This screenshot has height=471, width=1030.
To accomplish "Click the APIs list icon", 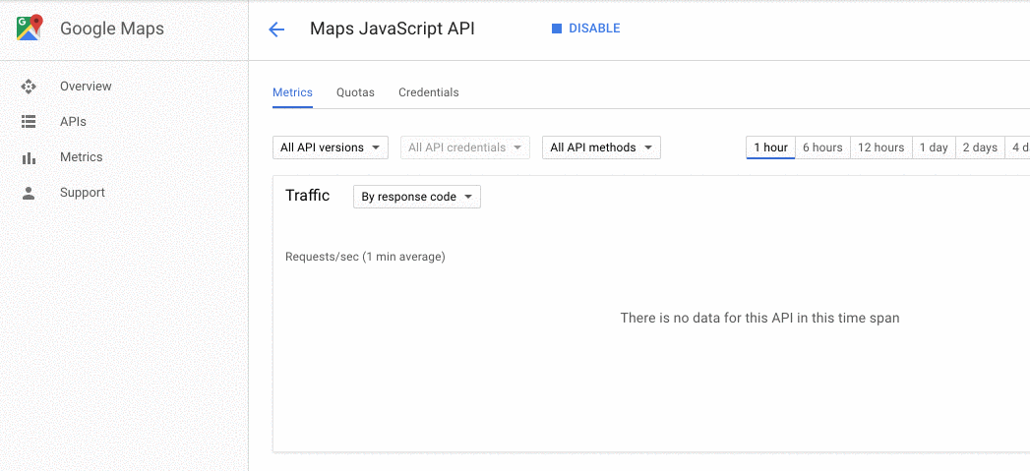I will [29, 122].
